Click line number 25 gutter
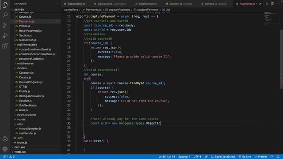283x159 pixels. point(69,79)
